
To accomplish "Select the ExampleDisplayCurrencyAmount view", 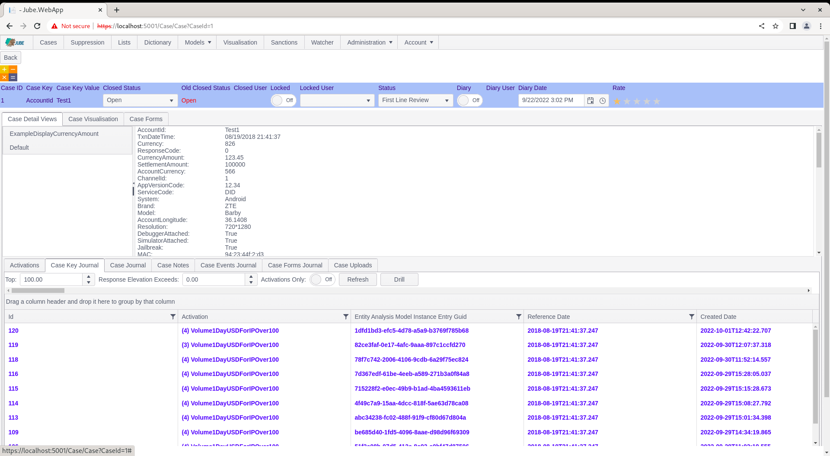I will point(67,134).
